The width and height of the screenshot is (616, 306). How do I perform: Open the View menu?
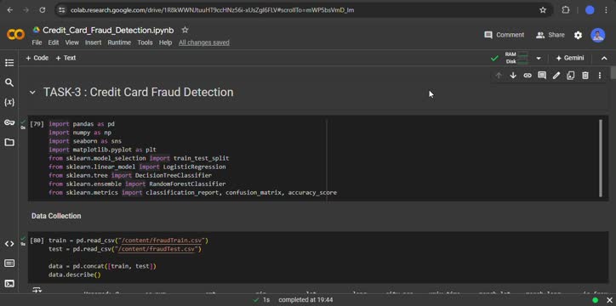(x=71, y=42)
